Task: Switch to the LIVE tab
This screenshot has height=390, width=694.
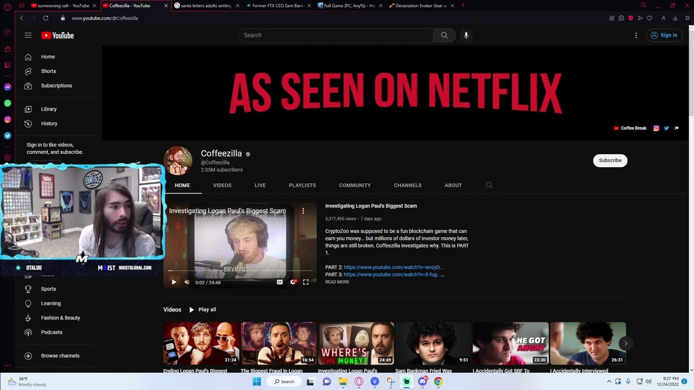Action: click(x=260, y=185)
